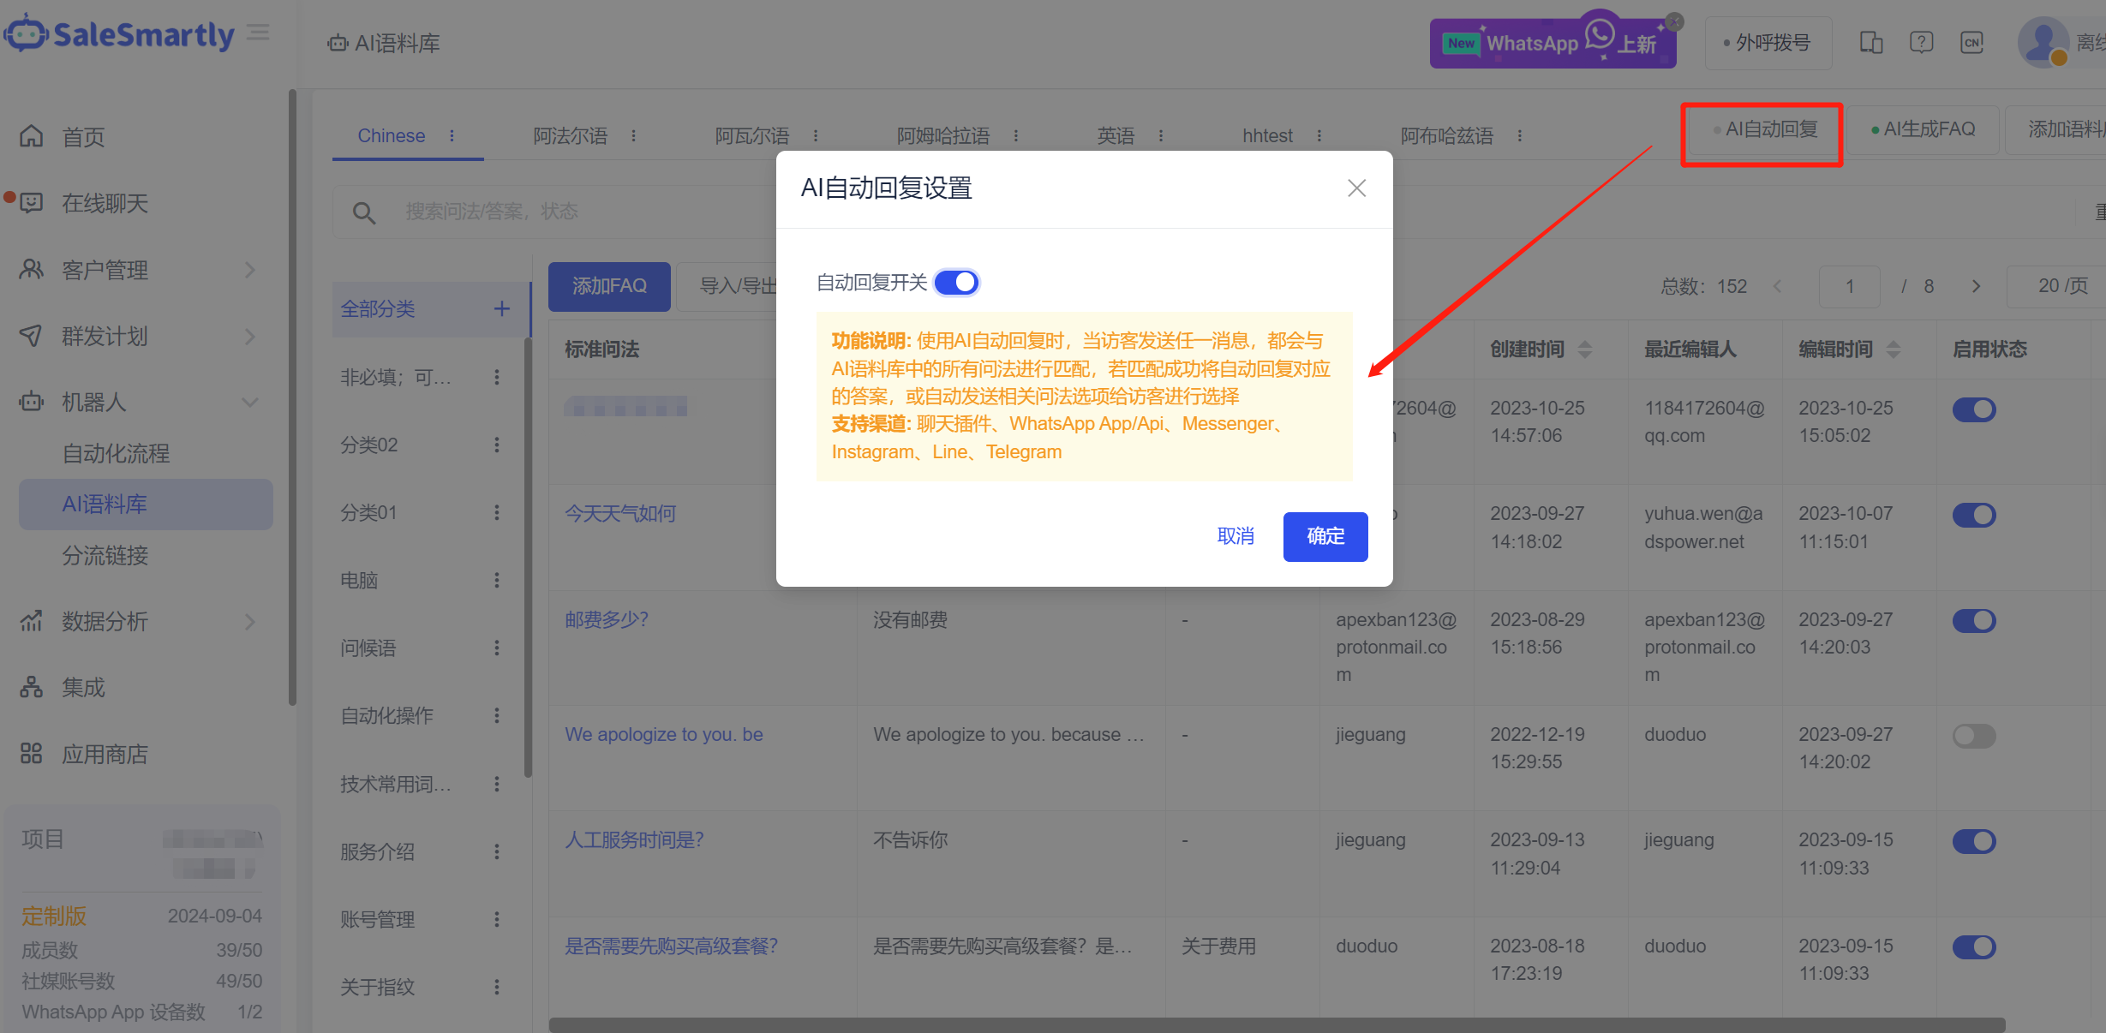Toggle the 自动回复开关 switch
This screenshot has height=1033, width=2106.
pyautogui.click(x=956, y=283)
